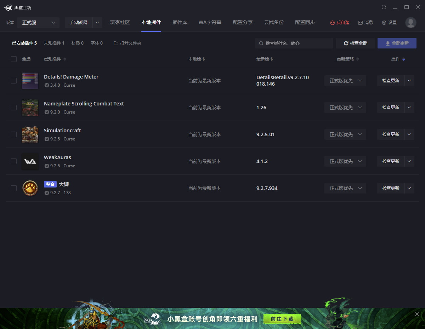The height and width of the screenshot is (329, 425).
Task: Click the 打开文件夹 link
Action: pyautogui.click(x=127, y=43)
